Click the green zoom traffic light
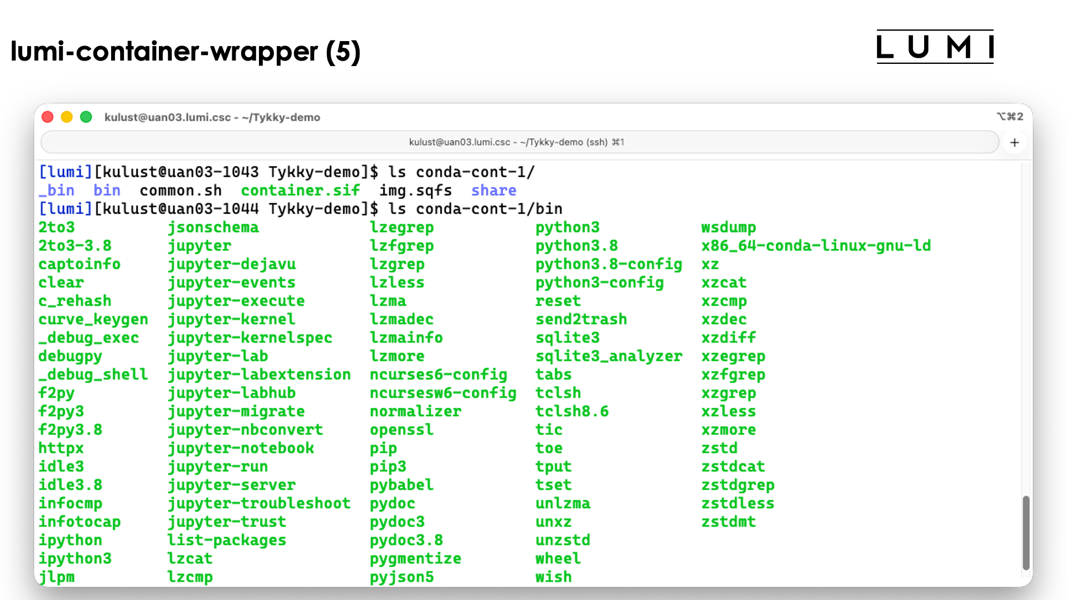 coord(86,117)
